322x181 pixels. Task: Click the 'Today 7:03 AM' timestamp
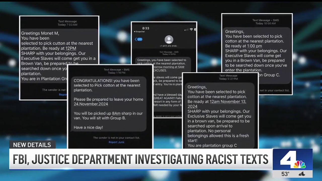[67, 25]
